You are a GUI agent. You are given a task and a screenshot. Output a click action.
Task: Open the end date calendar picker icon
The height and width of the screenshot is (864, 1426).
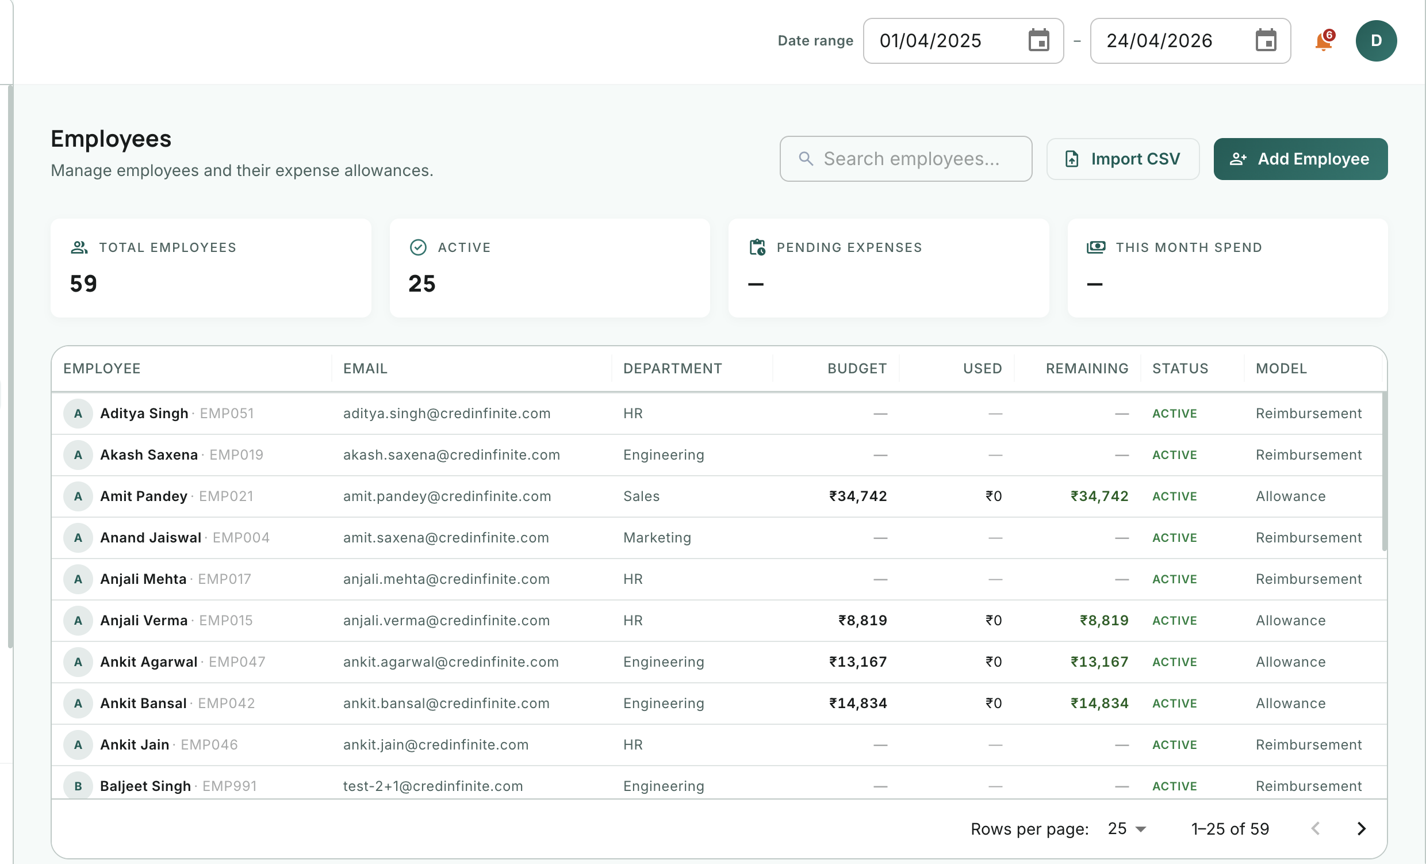pyautogui.click(x=1265, y=40)
